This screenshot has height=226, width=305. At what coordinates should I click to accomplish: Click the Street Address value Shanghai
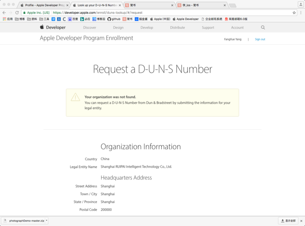click(x=108, y=186)
